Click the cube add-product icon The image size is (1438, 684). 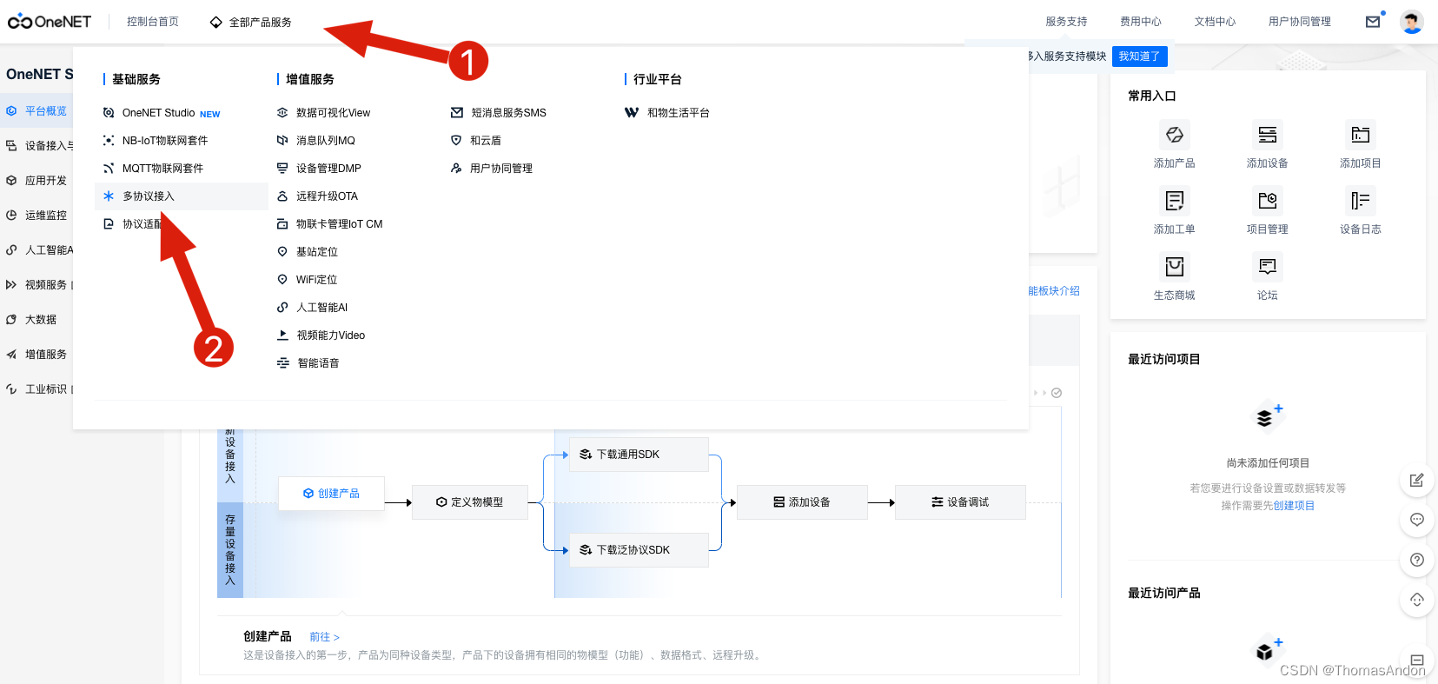pos(1268,650)
